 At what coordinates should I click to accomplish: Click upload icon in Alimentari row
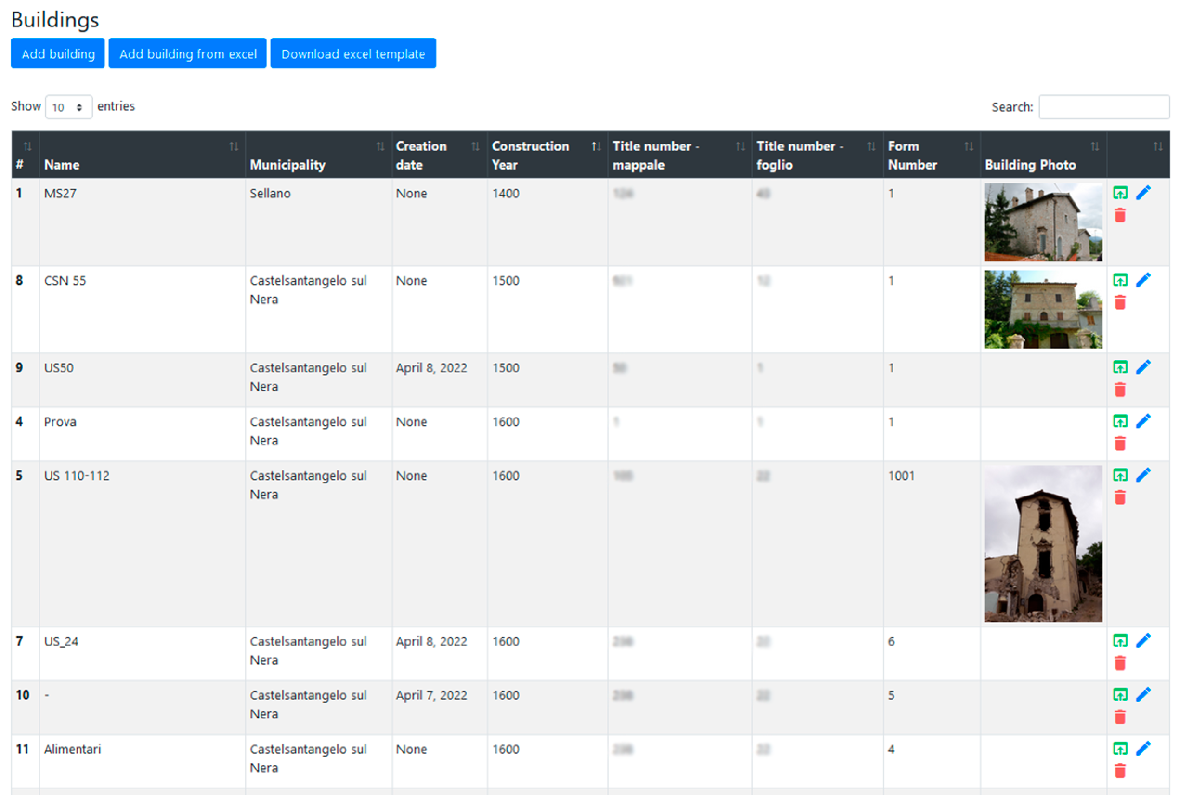(x=1120, y=748)
